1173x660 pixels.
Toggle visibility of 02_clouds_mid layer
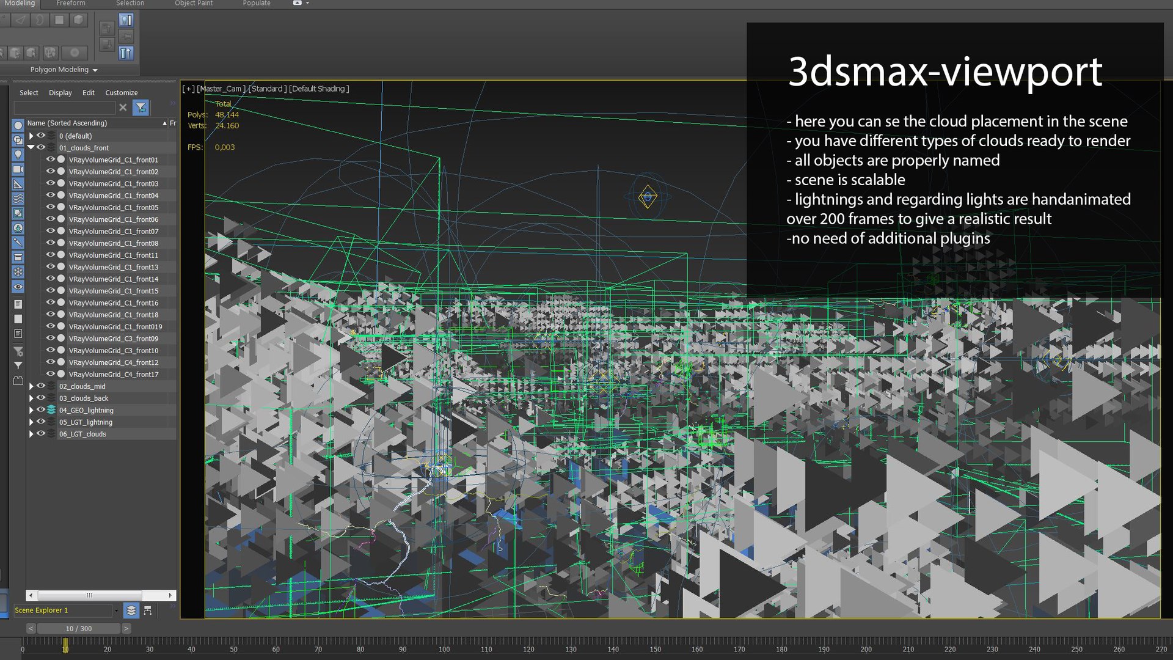pos(41,386)
